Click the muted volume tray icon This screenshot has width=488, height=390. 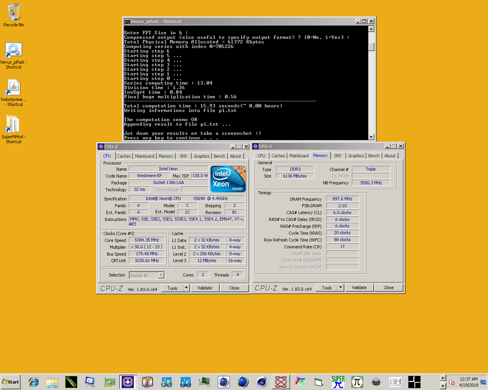point(452,382)
